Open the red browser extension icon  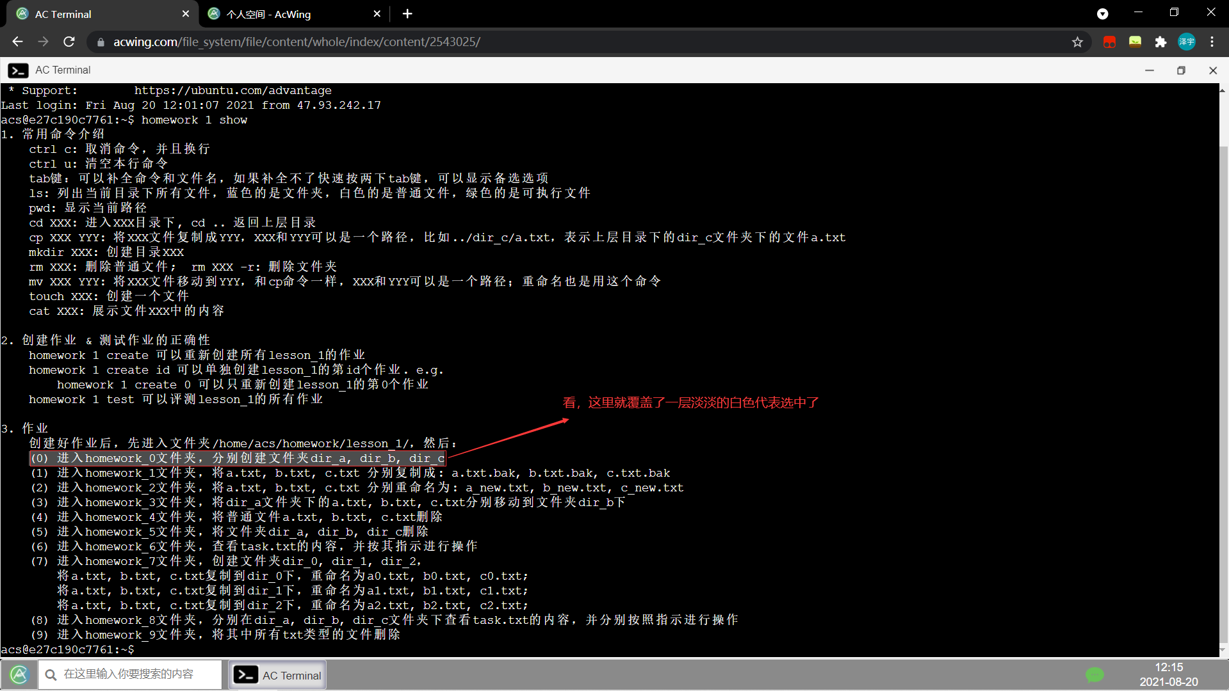(x=1109, y=42)
